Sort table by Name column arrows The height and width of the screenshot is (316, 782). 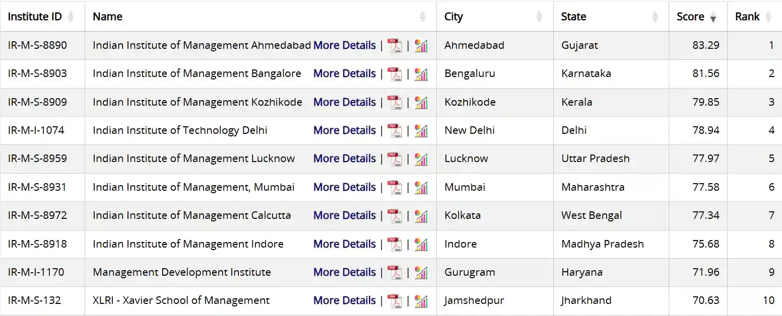click(422, 17)
